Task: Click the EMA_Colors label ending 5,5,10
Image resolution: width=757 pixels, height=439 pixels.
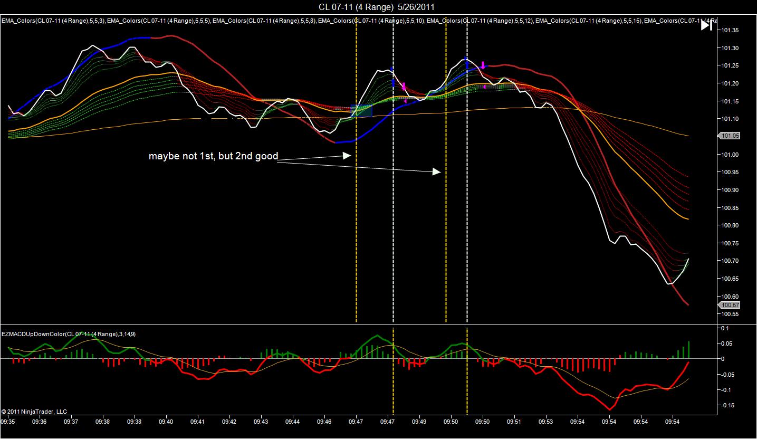Action: tap(371, 21)
